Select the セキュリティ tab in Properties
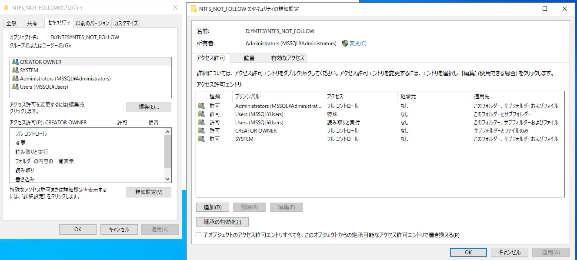Image resolution: width=577 pixels, height=260 pixels. click(x=59, y=23)
